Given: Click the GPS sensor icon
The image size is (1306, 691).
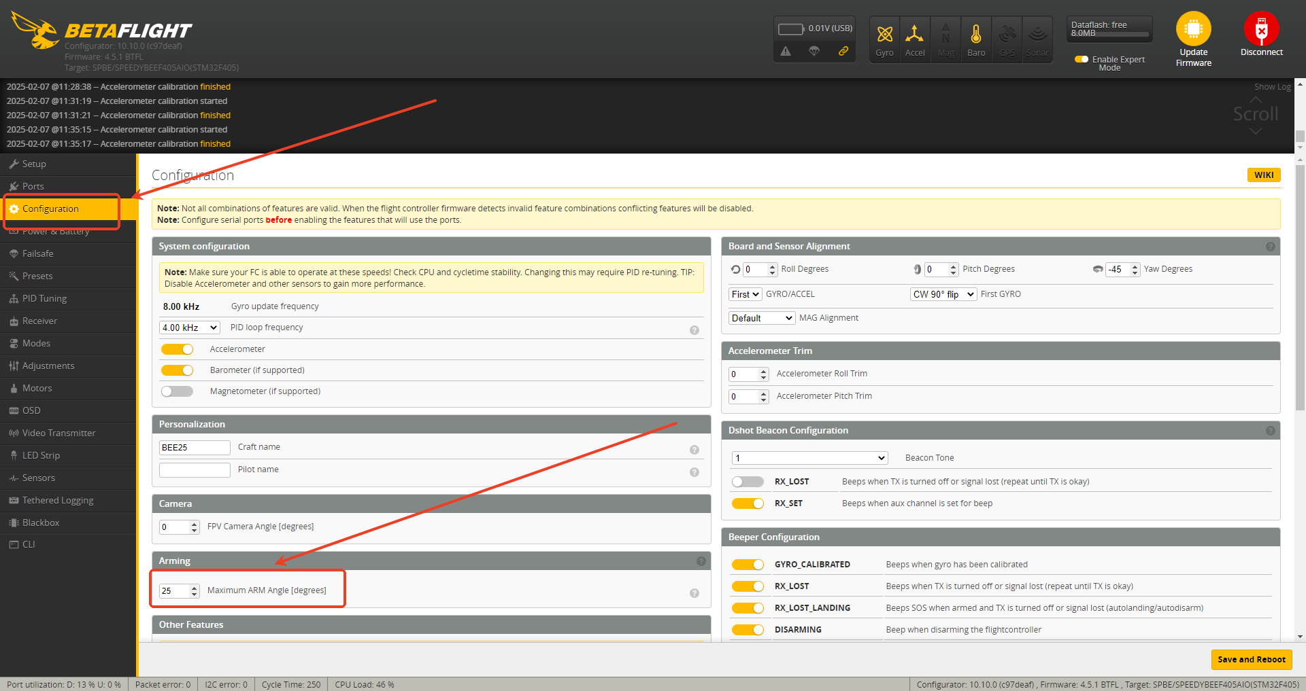Looking at the screenshot, I should click(1007, 34).
